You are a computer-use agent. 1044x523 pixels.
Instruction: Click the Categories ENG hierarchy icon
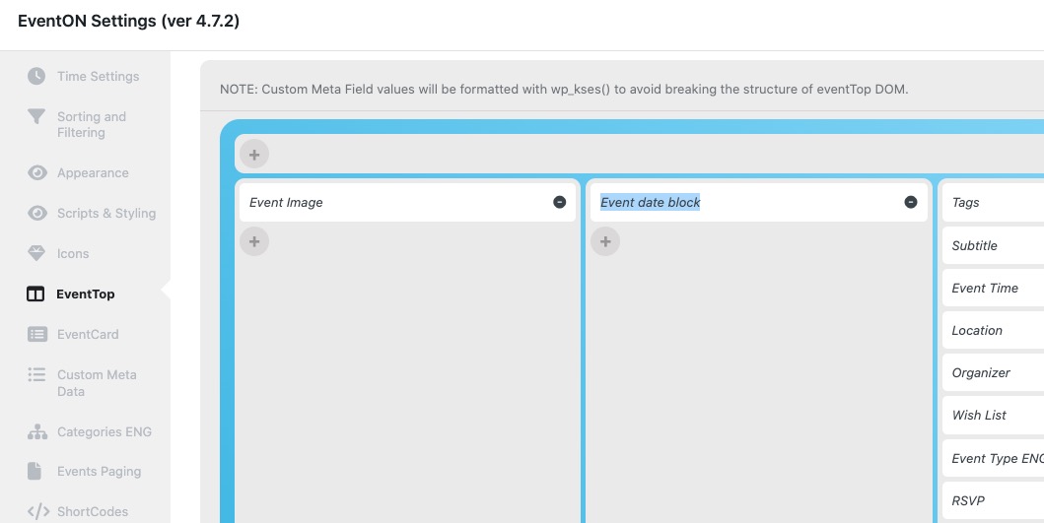tap(37, 431)
